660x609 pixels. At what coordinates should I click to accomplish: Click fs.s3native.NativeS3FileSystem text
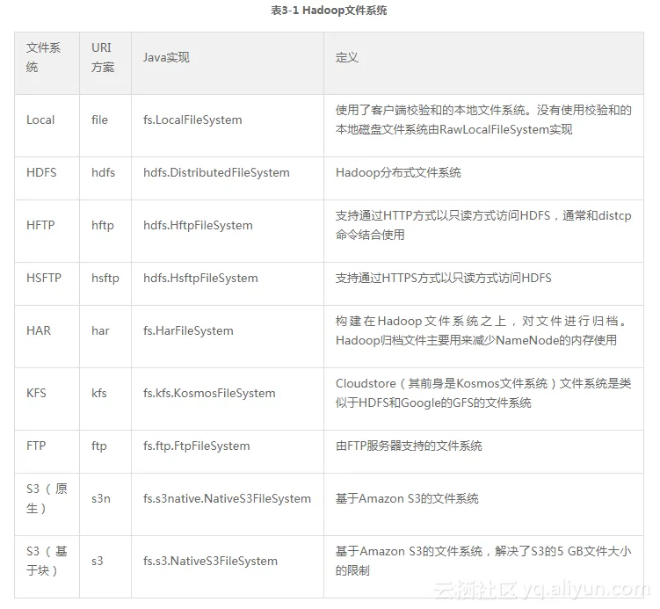point(227,499)
